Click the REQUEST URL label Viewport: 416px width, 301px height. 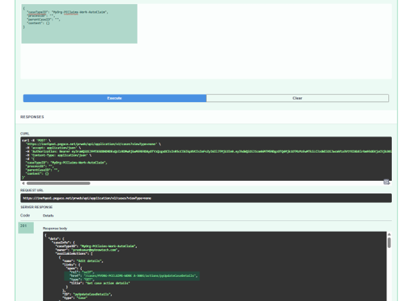tap(32, 190)
